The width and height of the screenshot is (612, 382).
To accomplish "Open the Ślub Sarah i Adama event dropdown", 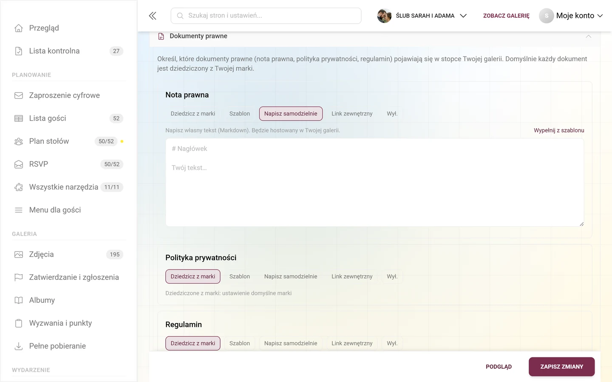I will [422, 16].
